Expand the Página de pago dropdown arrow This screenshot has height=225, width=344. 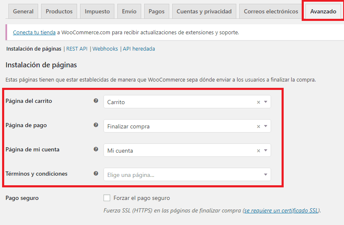[266, 126]
